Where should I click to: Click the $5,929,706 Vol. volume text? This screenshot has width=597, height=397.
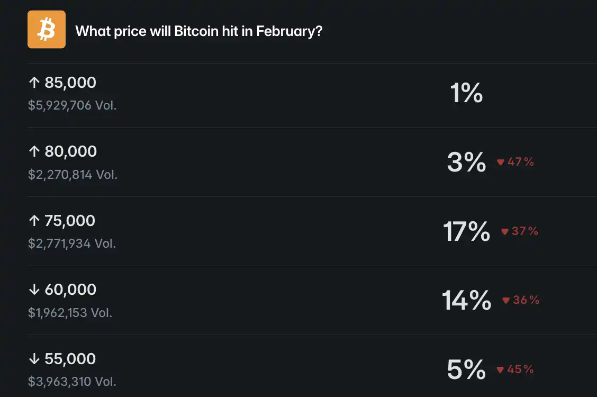[x=73, y=105]
